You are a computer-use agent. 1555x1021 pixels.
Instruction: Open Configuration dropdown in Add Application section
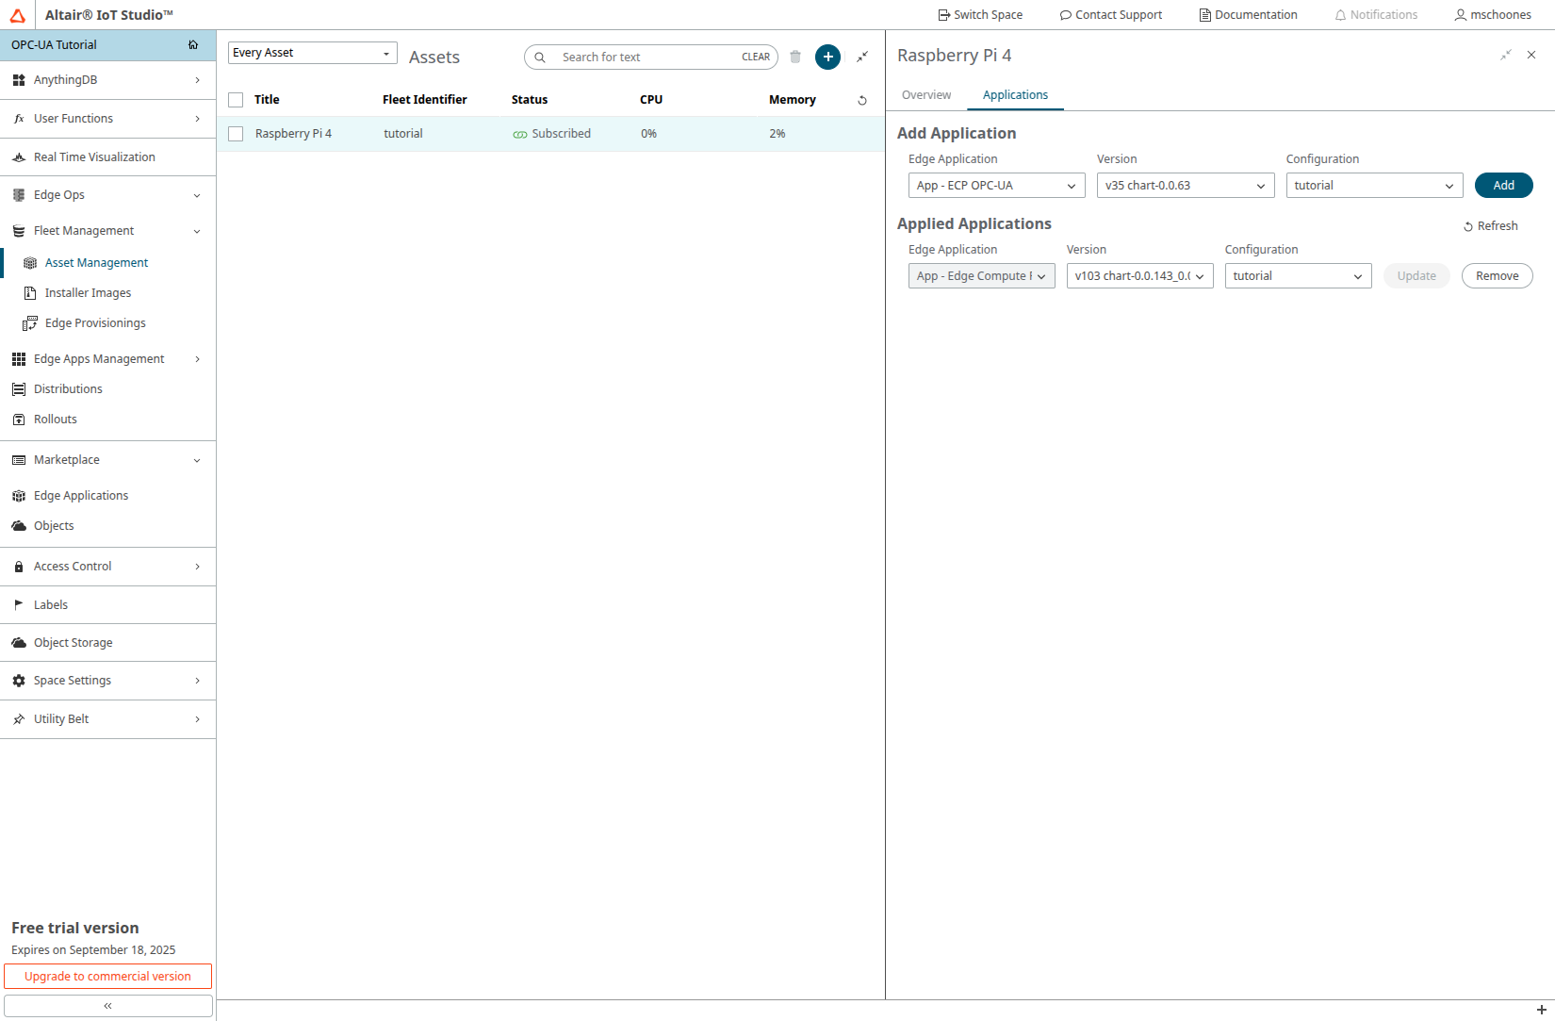(1374, 186)
